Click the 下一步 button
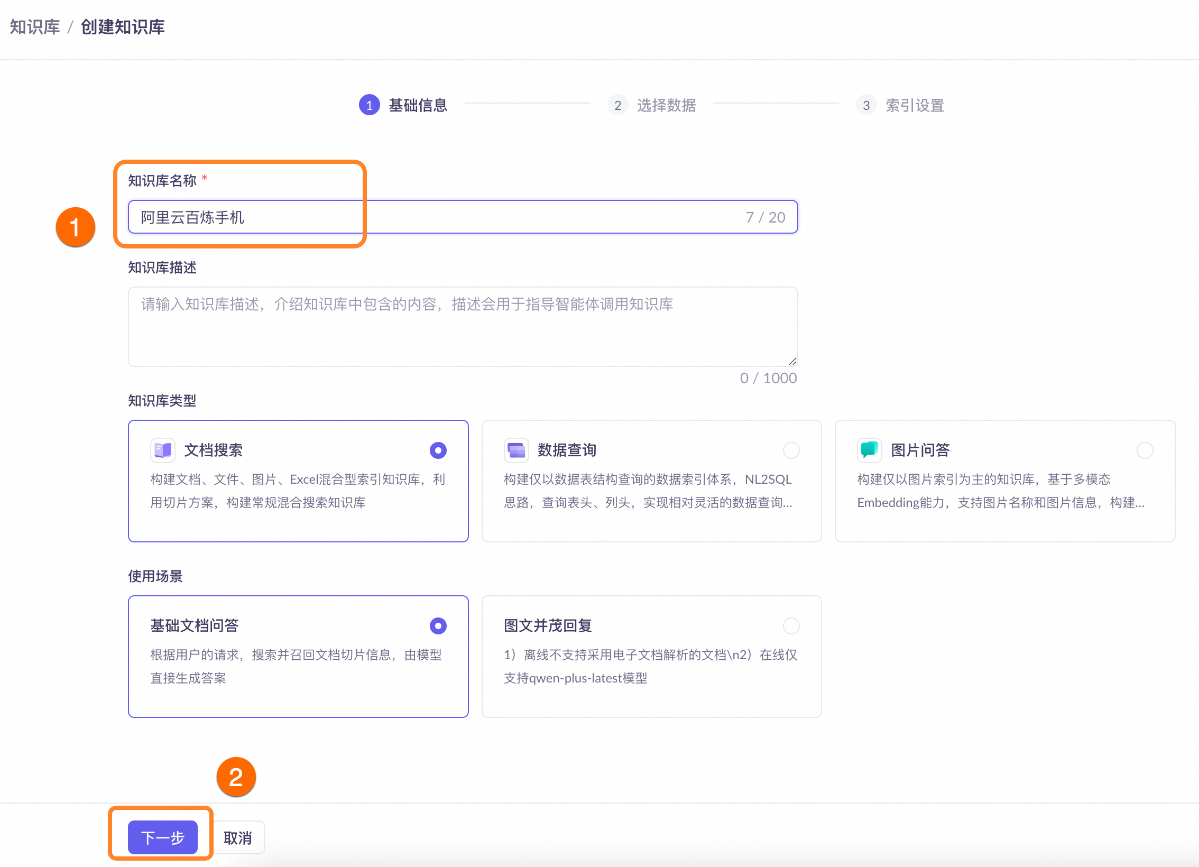The image size is (1199, 867). click(x=162, y=837)
